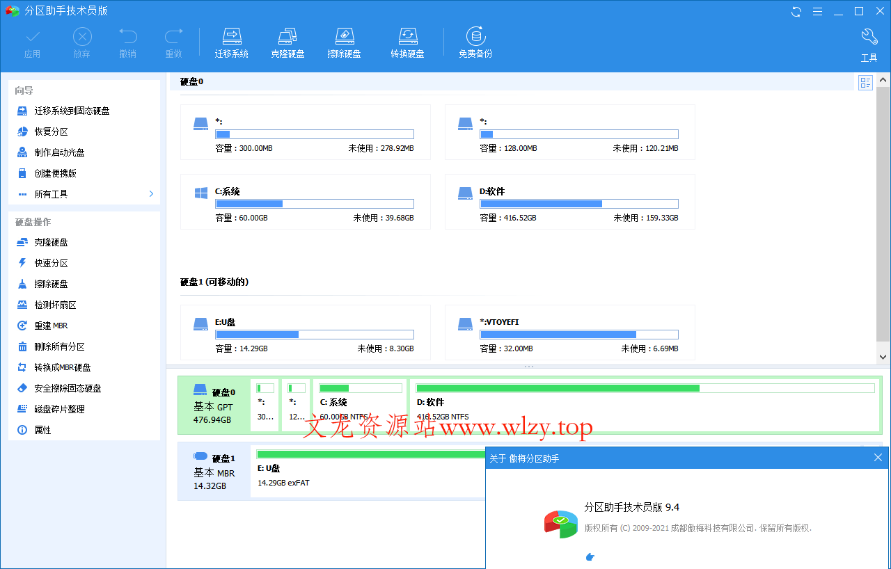Image resolution: width=891 pixels, height=569 pixels.
Task: Click the 应用 (Apply) checkmark icon
Action: [x=32, y=40]
